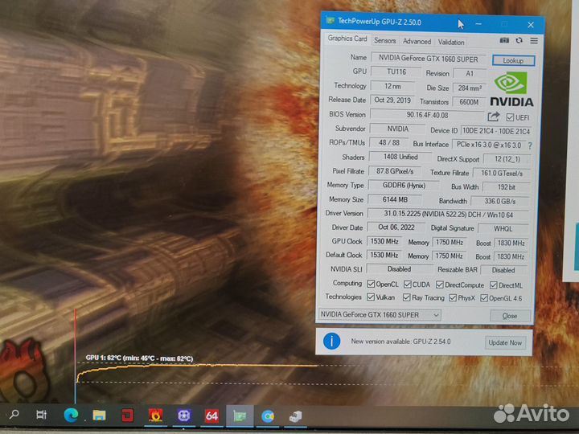The width and height of the screenshot is (579, 434).
Task: Toggle the OpenGL 4.6 checkbox
Action: click(484, 298)
